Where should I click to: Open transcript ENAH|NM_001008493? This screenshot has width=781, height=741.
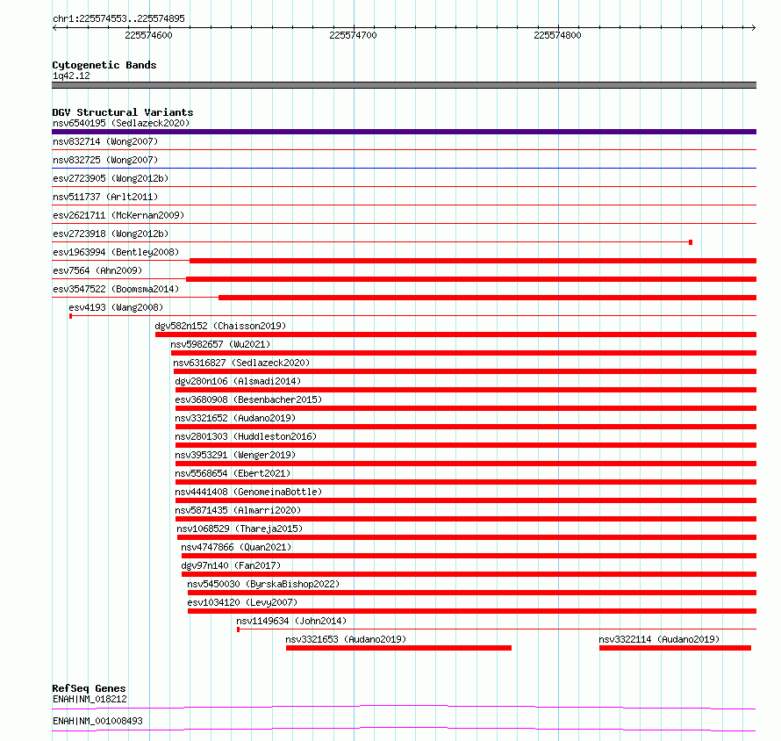pos(97,721)
